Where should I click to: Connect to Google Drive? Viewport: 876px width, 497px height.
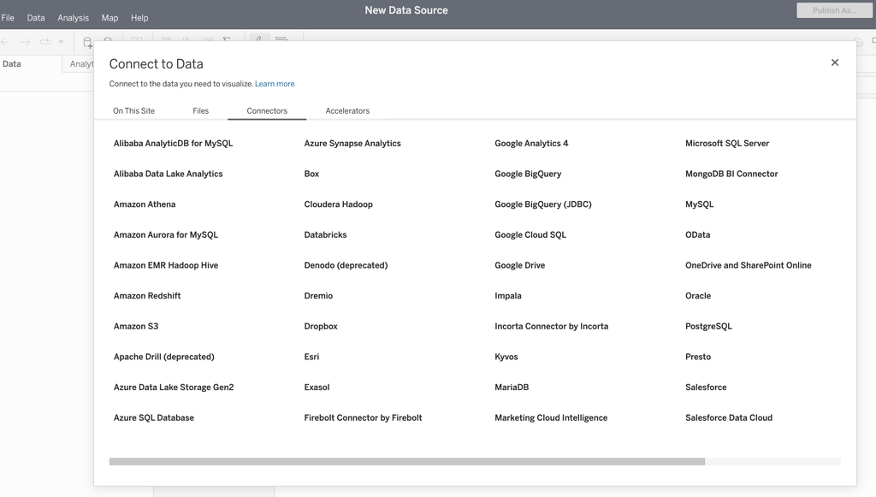click(519, 265)
